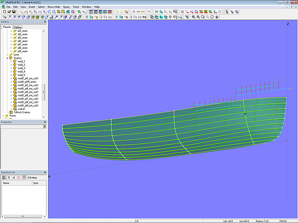Click the Entities tree vertical scrollbar thumb
The image size is (298, 223).
pyautogui.click(x=43, y=91)
